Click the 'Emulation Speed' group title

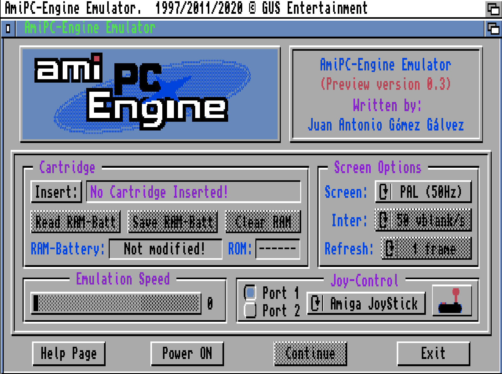123,279
